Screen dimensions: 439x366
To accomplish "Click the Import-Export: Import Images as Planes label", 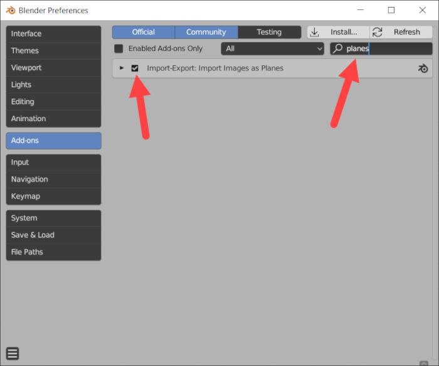I will 215,68.
